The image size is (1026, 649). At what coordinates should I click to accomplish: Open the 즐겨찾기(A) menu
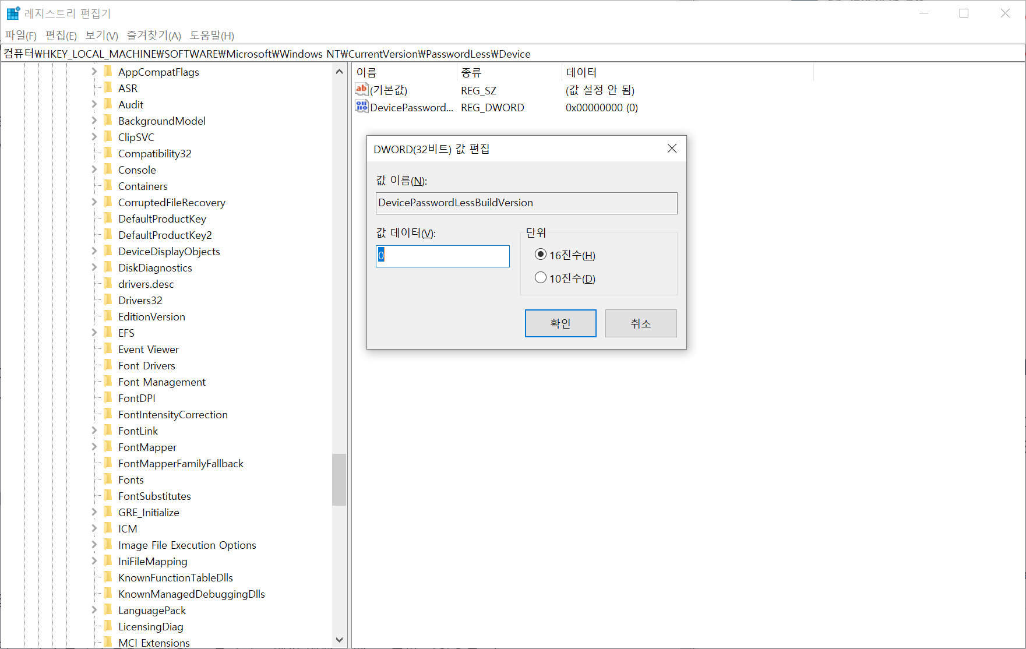click(x=154, y=36)
